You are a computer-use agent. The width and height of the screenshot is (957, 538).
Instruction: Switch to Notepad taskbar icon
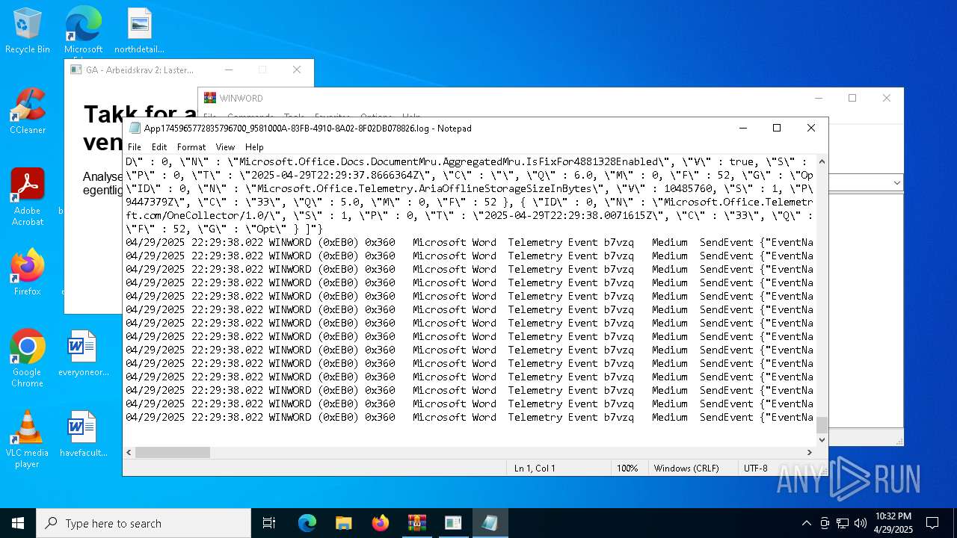490,523
